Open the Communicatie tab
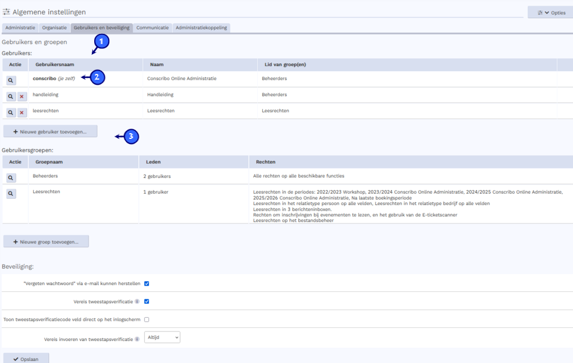This screenshot has height=363, width=573. click(x=152, y=28)
